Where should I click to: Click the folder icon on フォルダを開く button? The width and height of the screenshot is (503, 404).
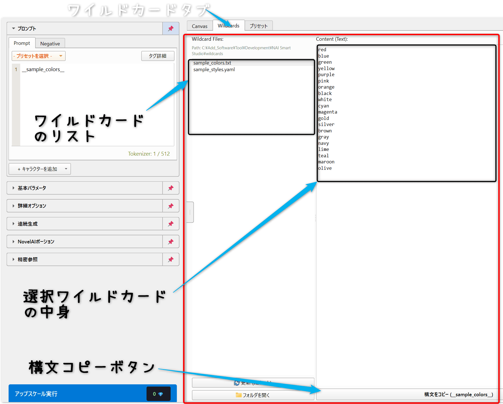[x=239, y=395]
